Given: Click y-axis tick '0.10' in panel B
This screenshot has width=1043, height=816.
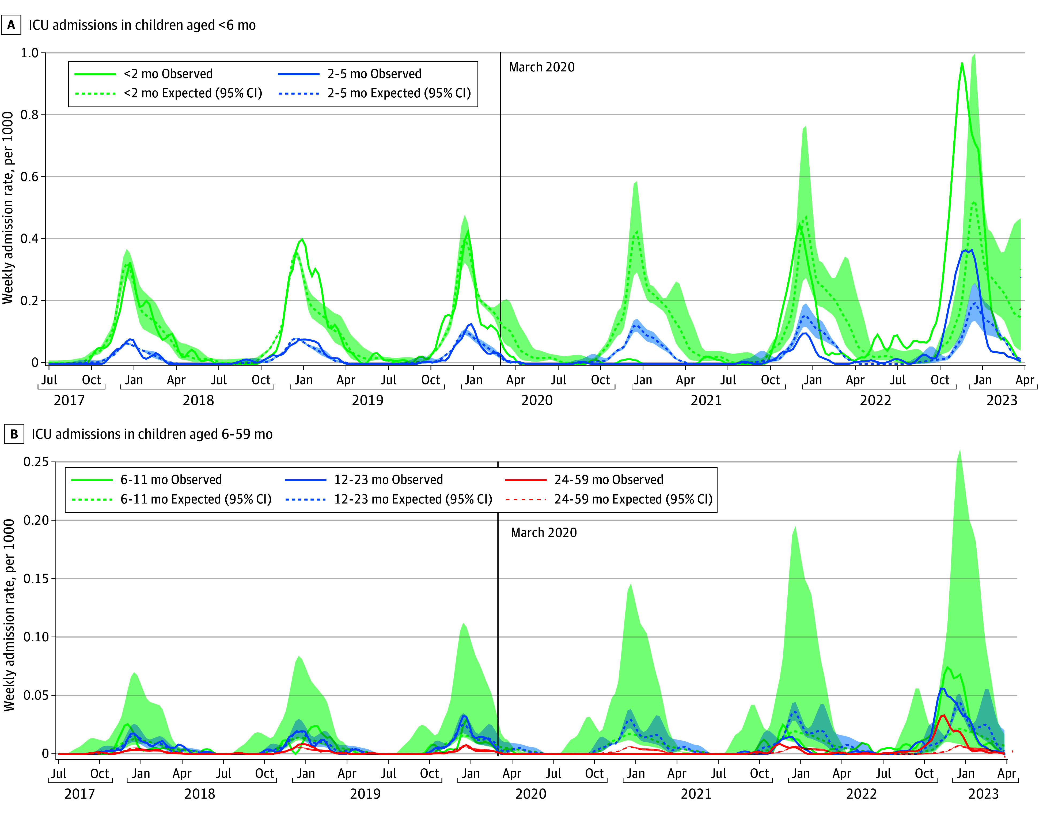Looking at the screenshot, I should click(x=36, y=637).
